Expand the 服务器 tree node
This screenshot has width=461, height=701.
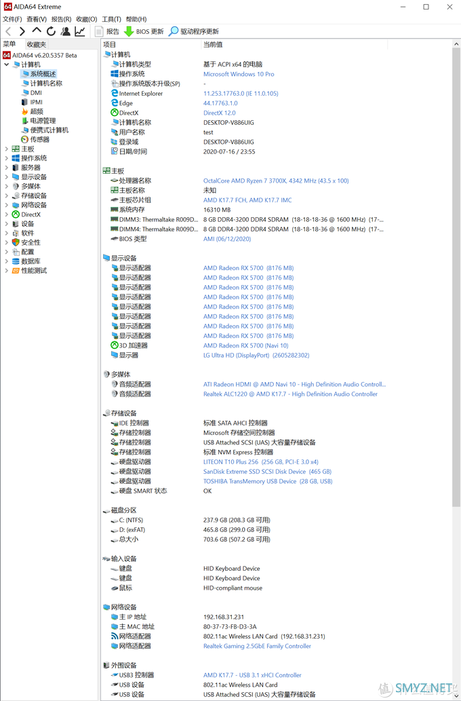tap(6, 168)
